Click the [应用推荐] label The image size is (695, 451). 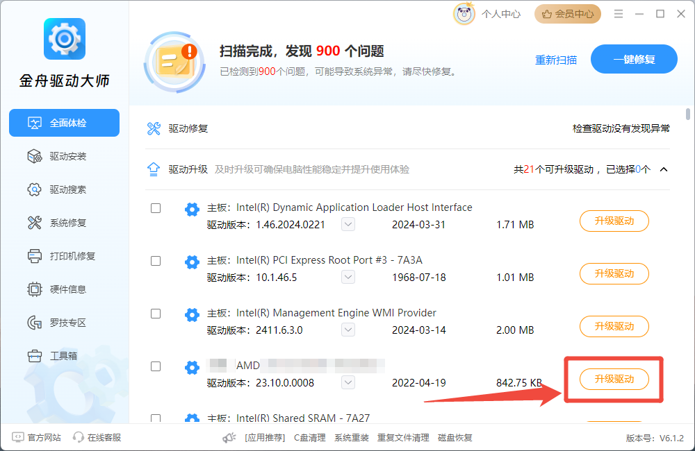click(x=265, y=438)
